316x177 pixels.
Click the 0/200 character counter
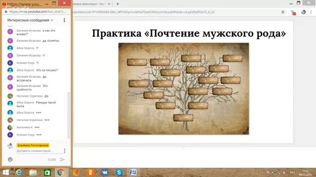point(52,159)
